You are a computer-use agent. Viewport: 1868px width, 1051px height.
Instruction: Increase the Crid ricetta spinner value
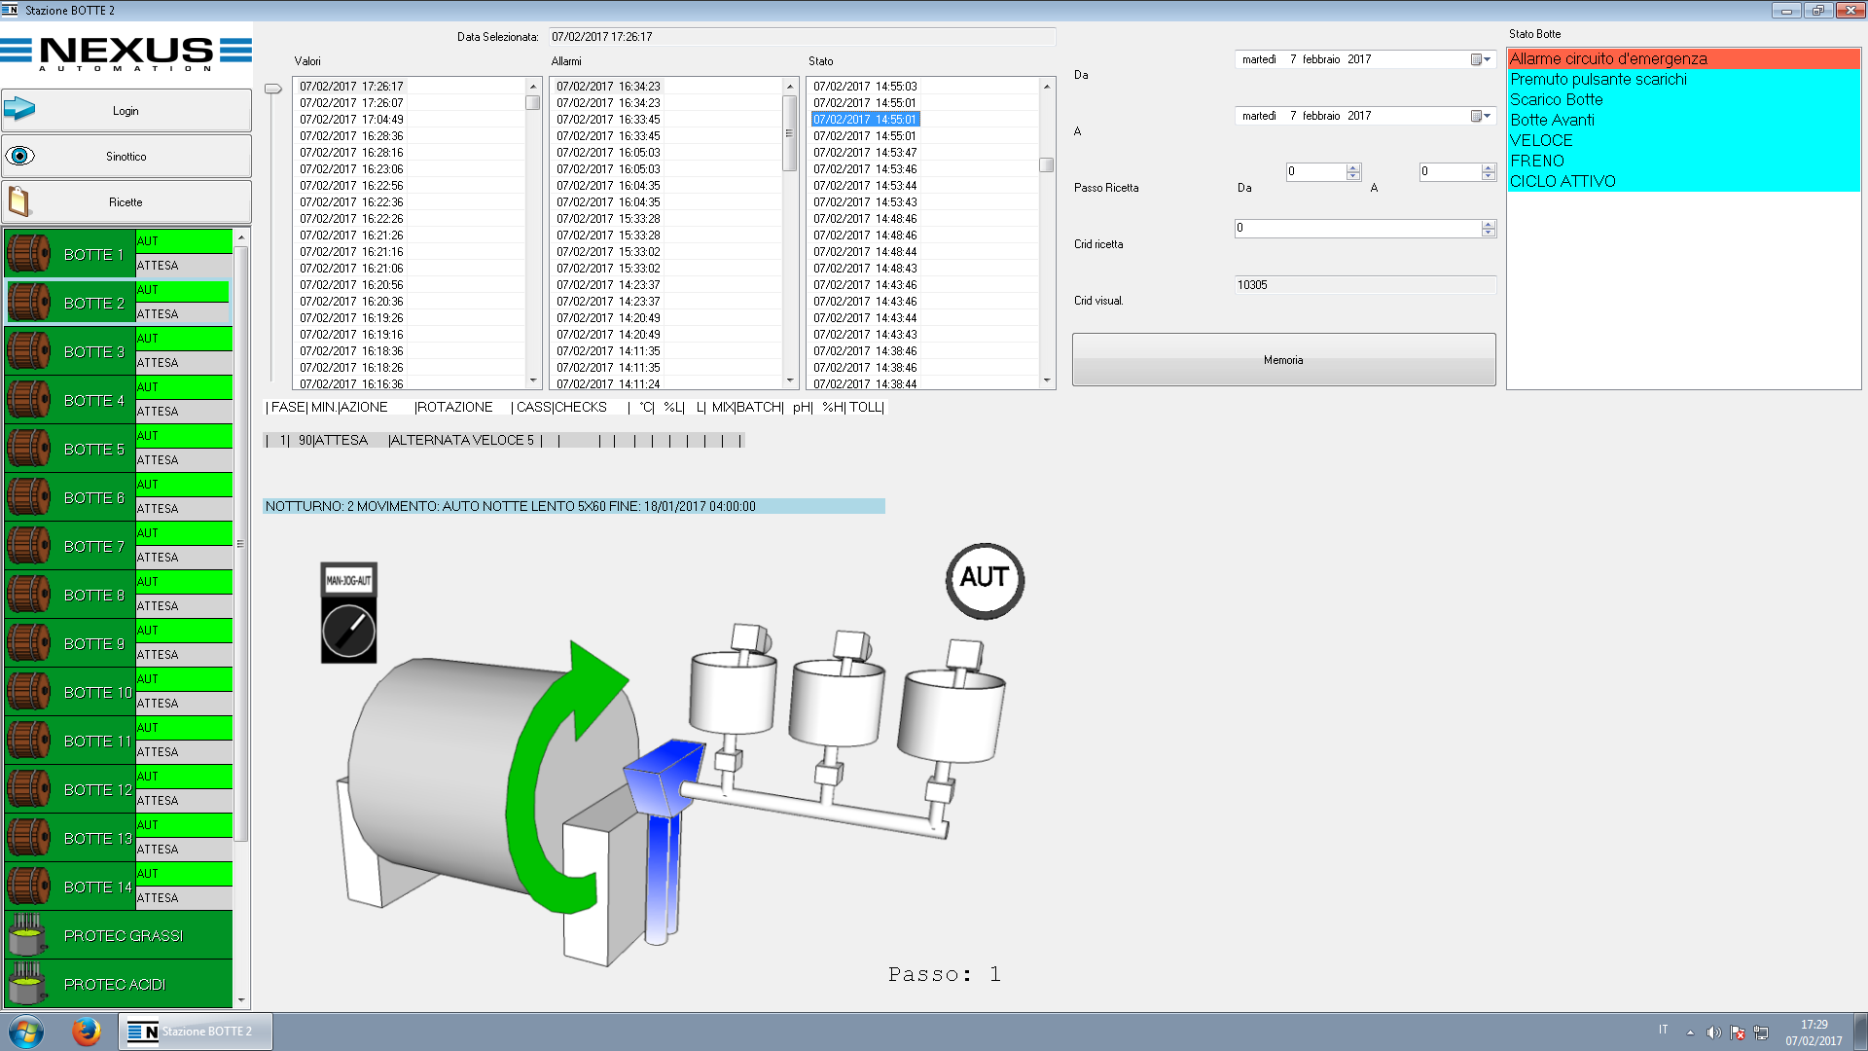tap(1488, 224)
